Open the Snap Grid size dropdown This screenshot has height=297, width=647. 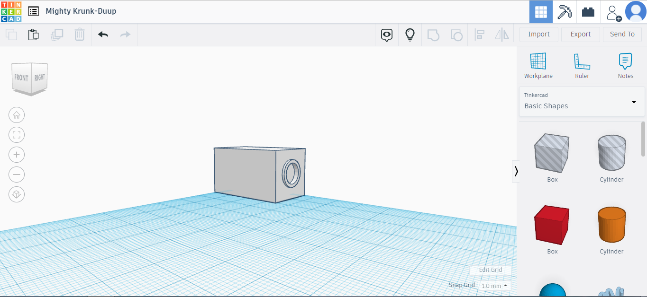494,286
